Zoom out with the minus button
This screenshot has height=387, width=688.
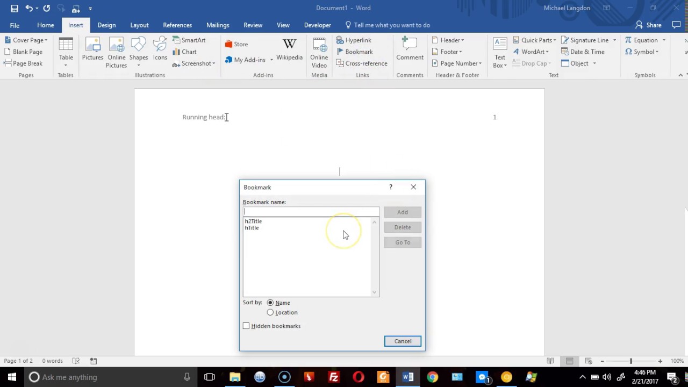[603, 361]
